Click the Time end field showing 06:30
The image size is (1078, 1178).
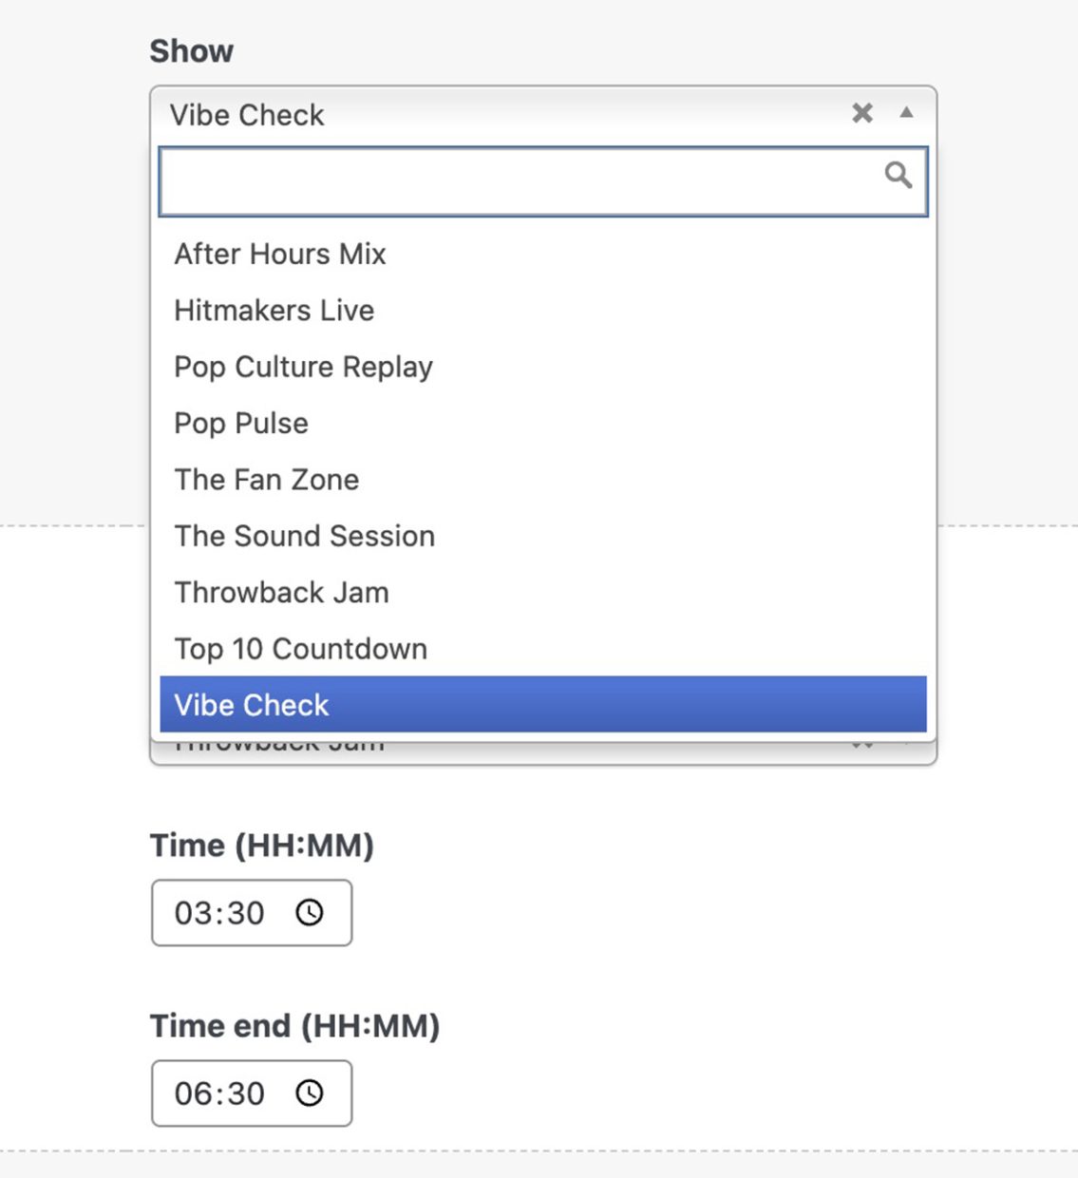click(228, 1093)
